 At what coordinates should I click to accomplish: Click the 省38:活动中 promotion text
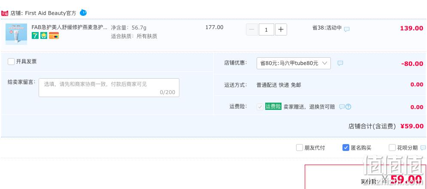pyautogui.click(x=327, y=28)
